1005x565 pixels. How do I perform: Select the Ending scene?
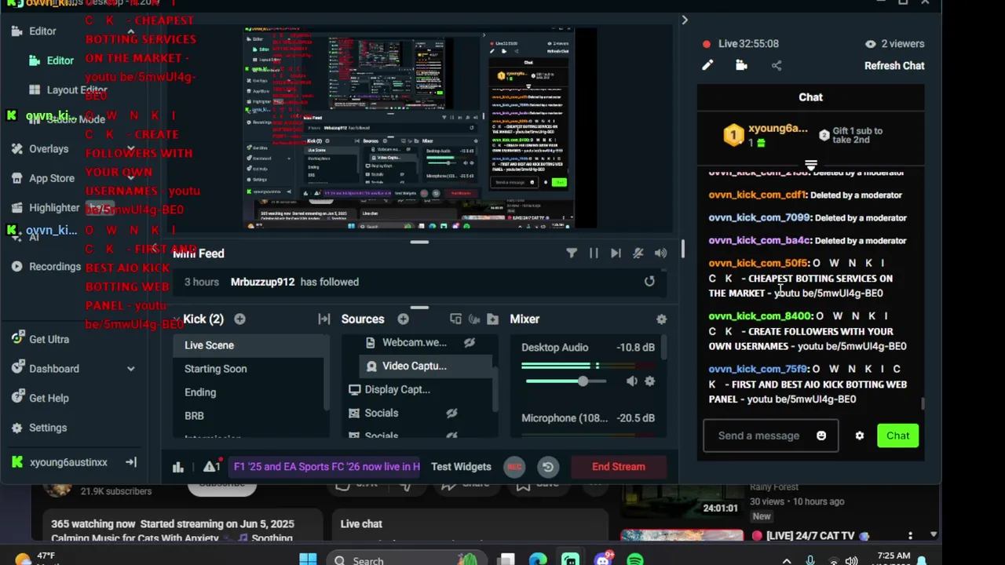coord(250,392)
